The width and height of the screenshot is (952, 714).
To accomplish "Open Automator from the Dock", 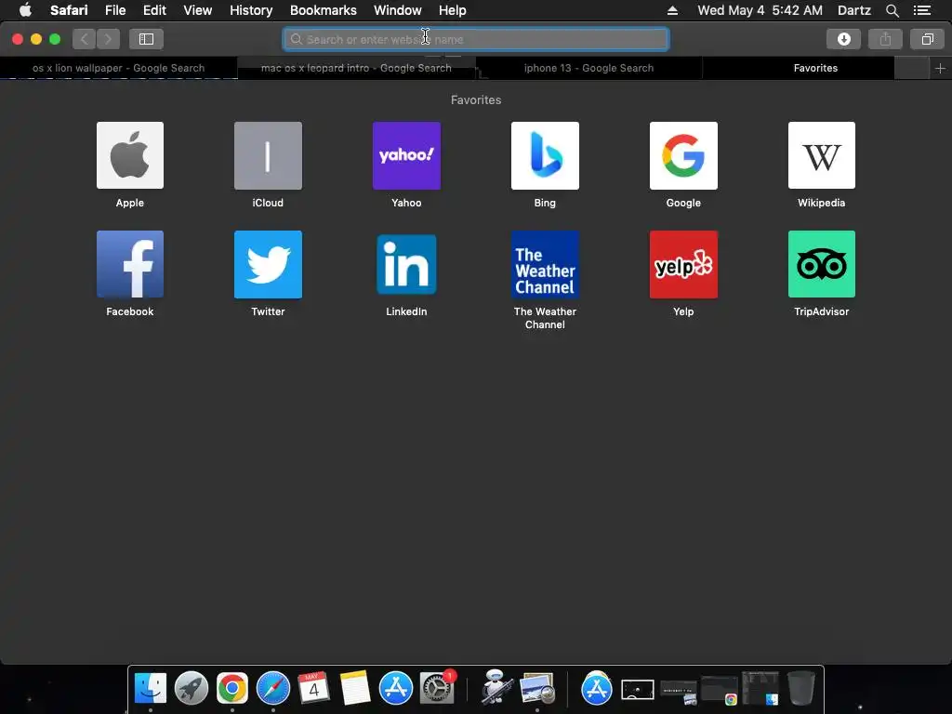I will click(x=496, y=687).
